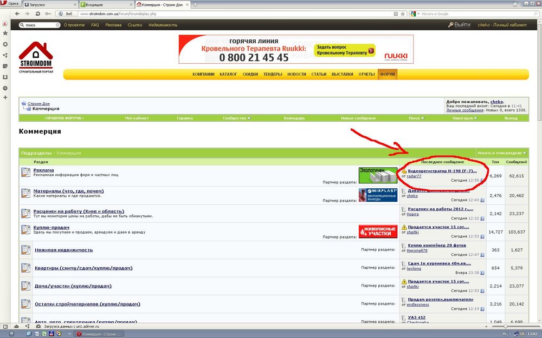Click the Выйти logout link

pyautogui.click(x=460, y=25)
